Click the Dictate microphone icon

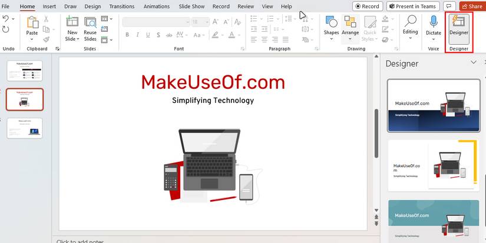434,22
